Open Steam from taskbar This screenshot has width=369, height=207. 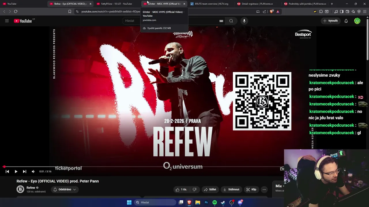[x=223, y=202]
